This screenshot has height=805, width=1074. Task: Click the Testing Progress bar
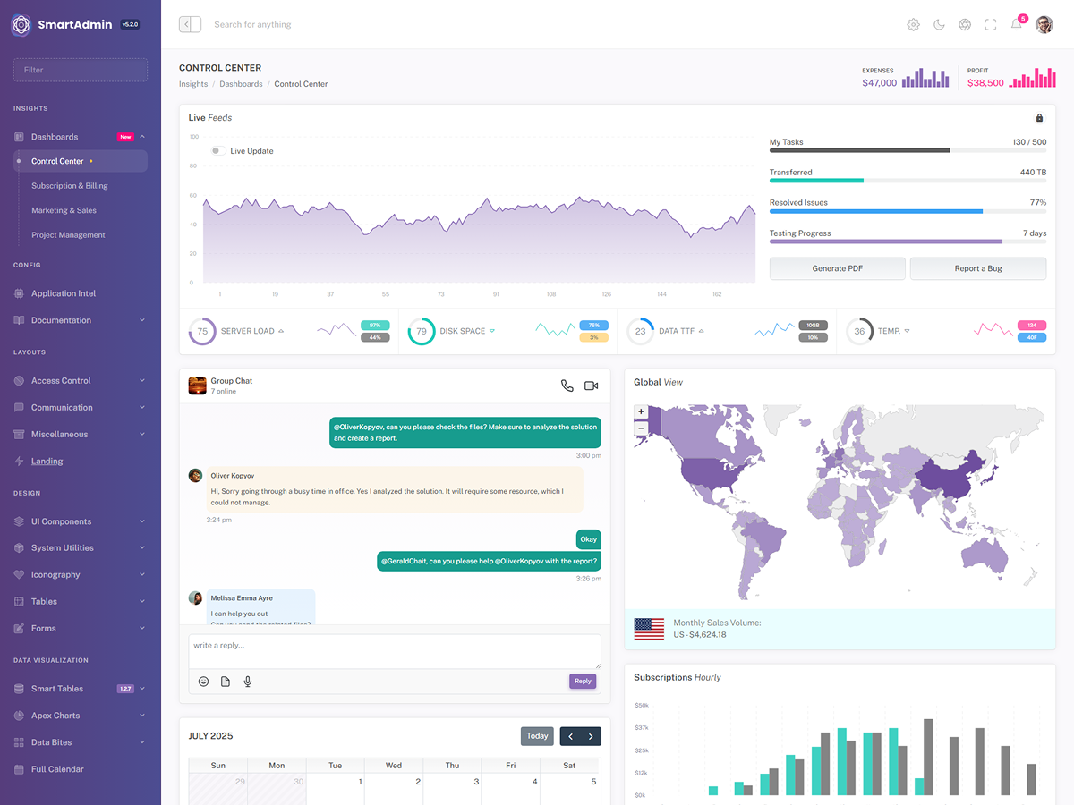pyautogui.click(x=908, y=241)
